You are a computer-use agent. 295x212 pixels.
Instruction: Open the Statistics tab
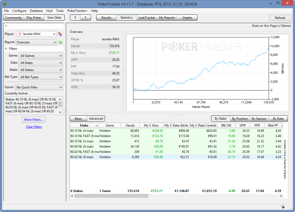[126, 18]
